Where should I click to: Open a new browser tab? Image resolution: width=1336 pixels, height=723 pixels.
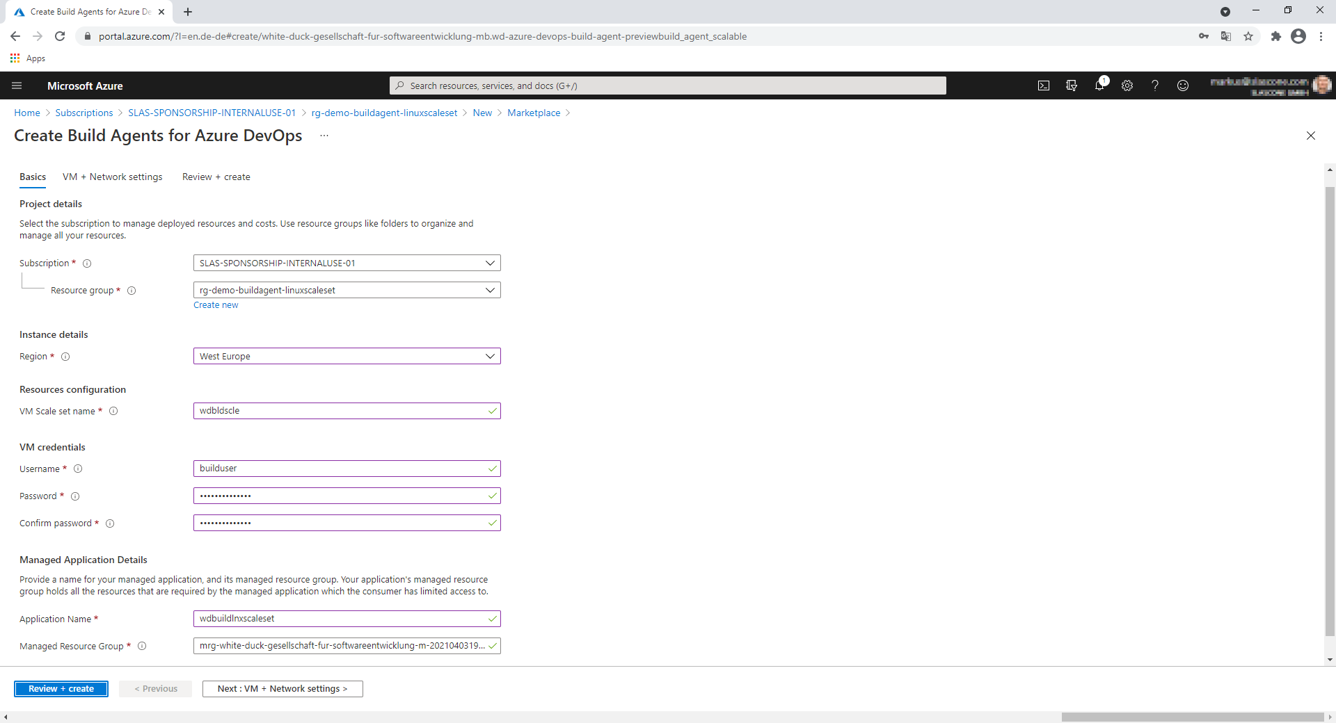pyautogui.click(x=188, y=12)
